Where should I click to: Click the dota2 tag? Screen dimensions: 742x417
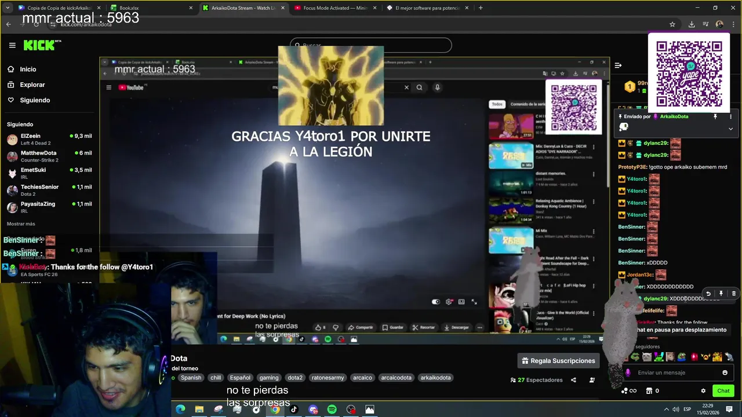[x=295, y=378]
